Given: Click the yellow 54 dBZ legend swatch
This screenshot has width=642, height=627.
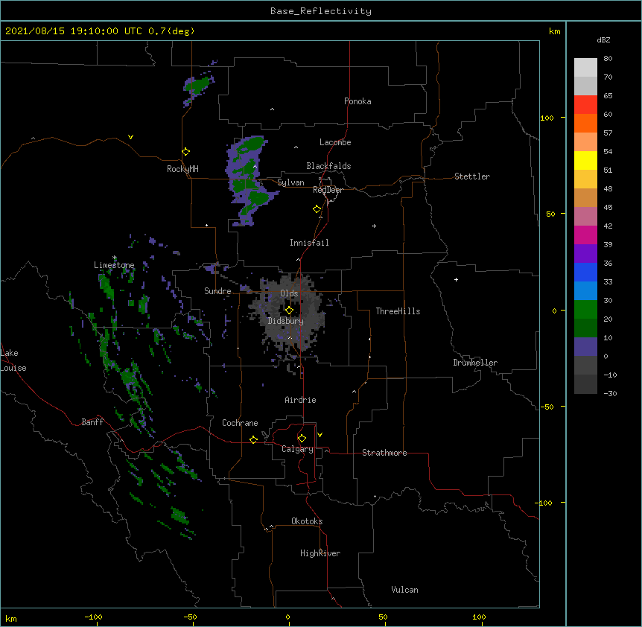Looking at the screenshot, I should coord(585,160).
